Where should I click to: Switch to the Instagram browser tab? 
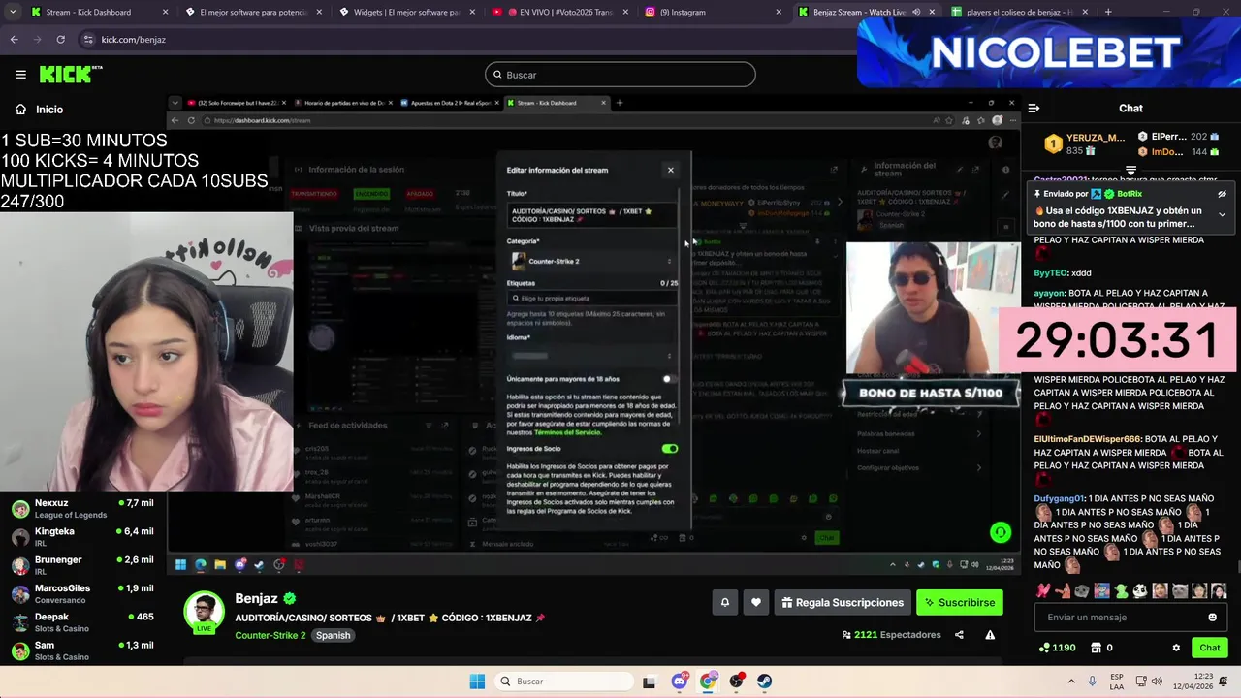(x=716, y=12)
